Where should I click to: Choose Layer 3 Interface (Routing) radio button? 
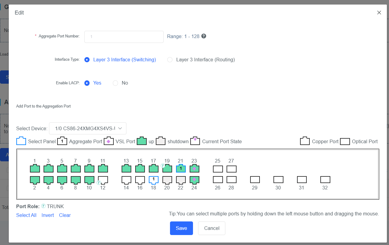coord(170,60)
